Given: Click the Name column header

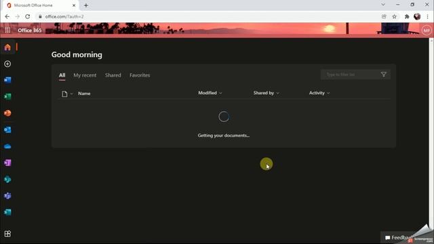Looking at the screenshot, I should click(84, 94).
